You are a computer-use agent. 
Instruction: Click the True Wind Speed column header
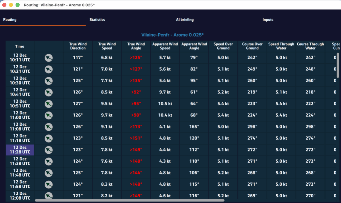(x=107, y=46)
